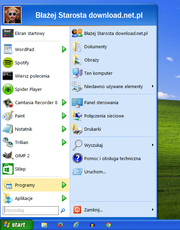
Task: Expand WordPad recent files arrow
Action: click(x=64, y=49)
